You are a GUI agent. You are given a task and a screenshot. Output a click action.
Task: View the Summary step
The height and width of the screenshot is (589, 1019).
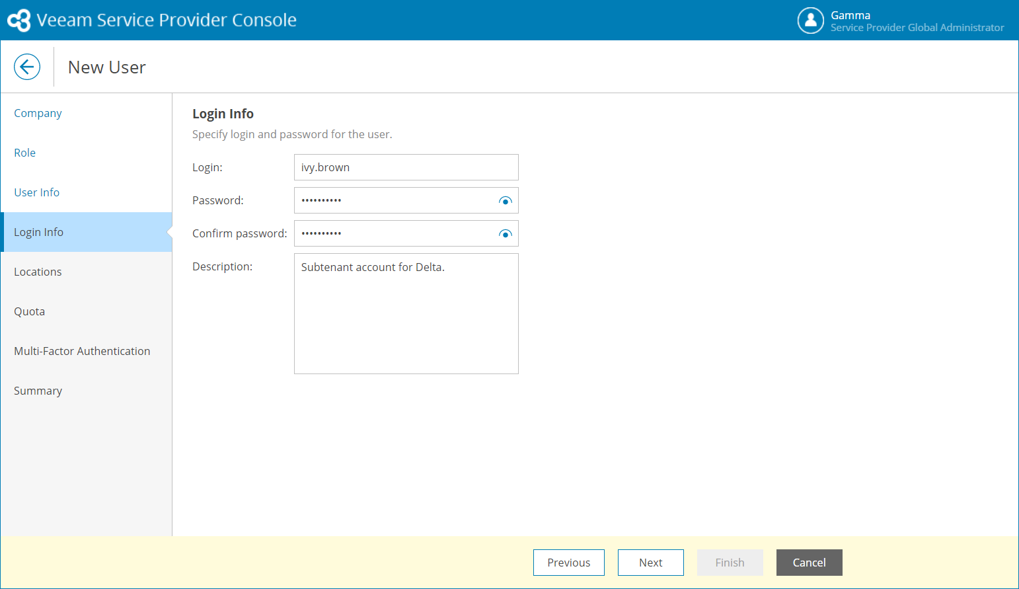[38, 391]
